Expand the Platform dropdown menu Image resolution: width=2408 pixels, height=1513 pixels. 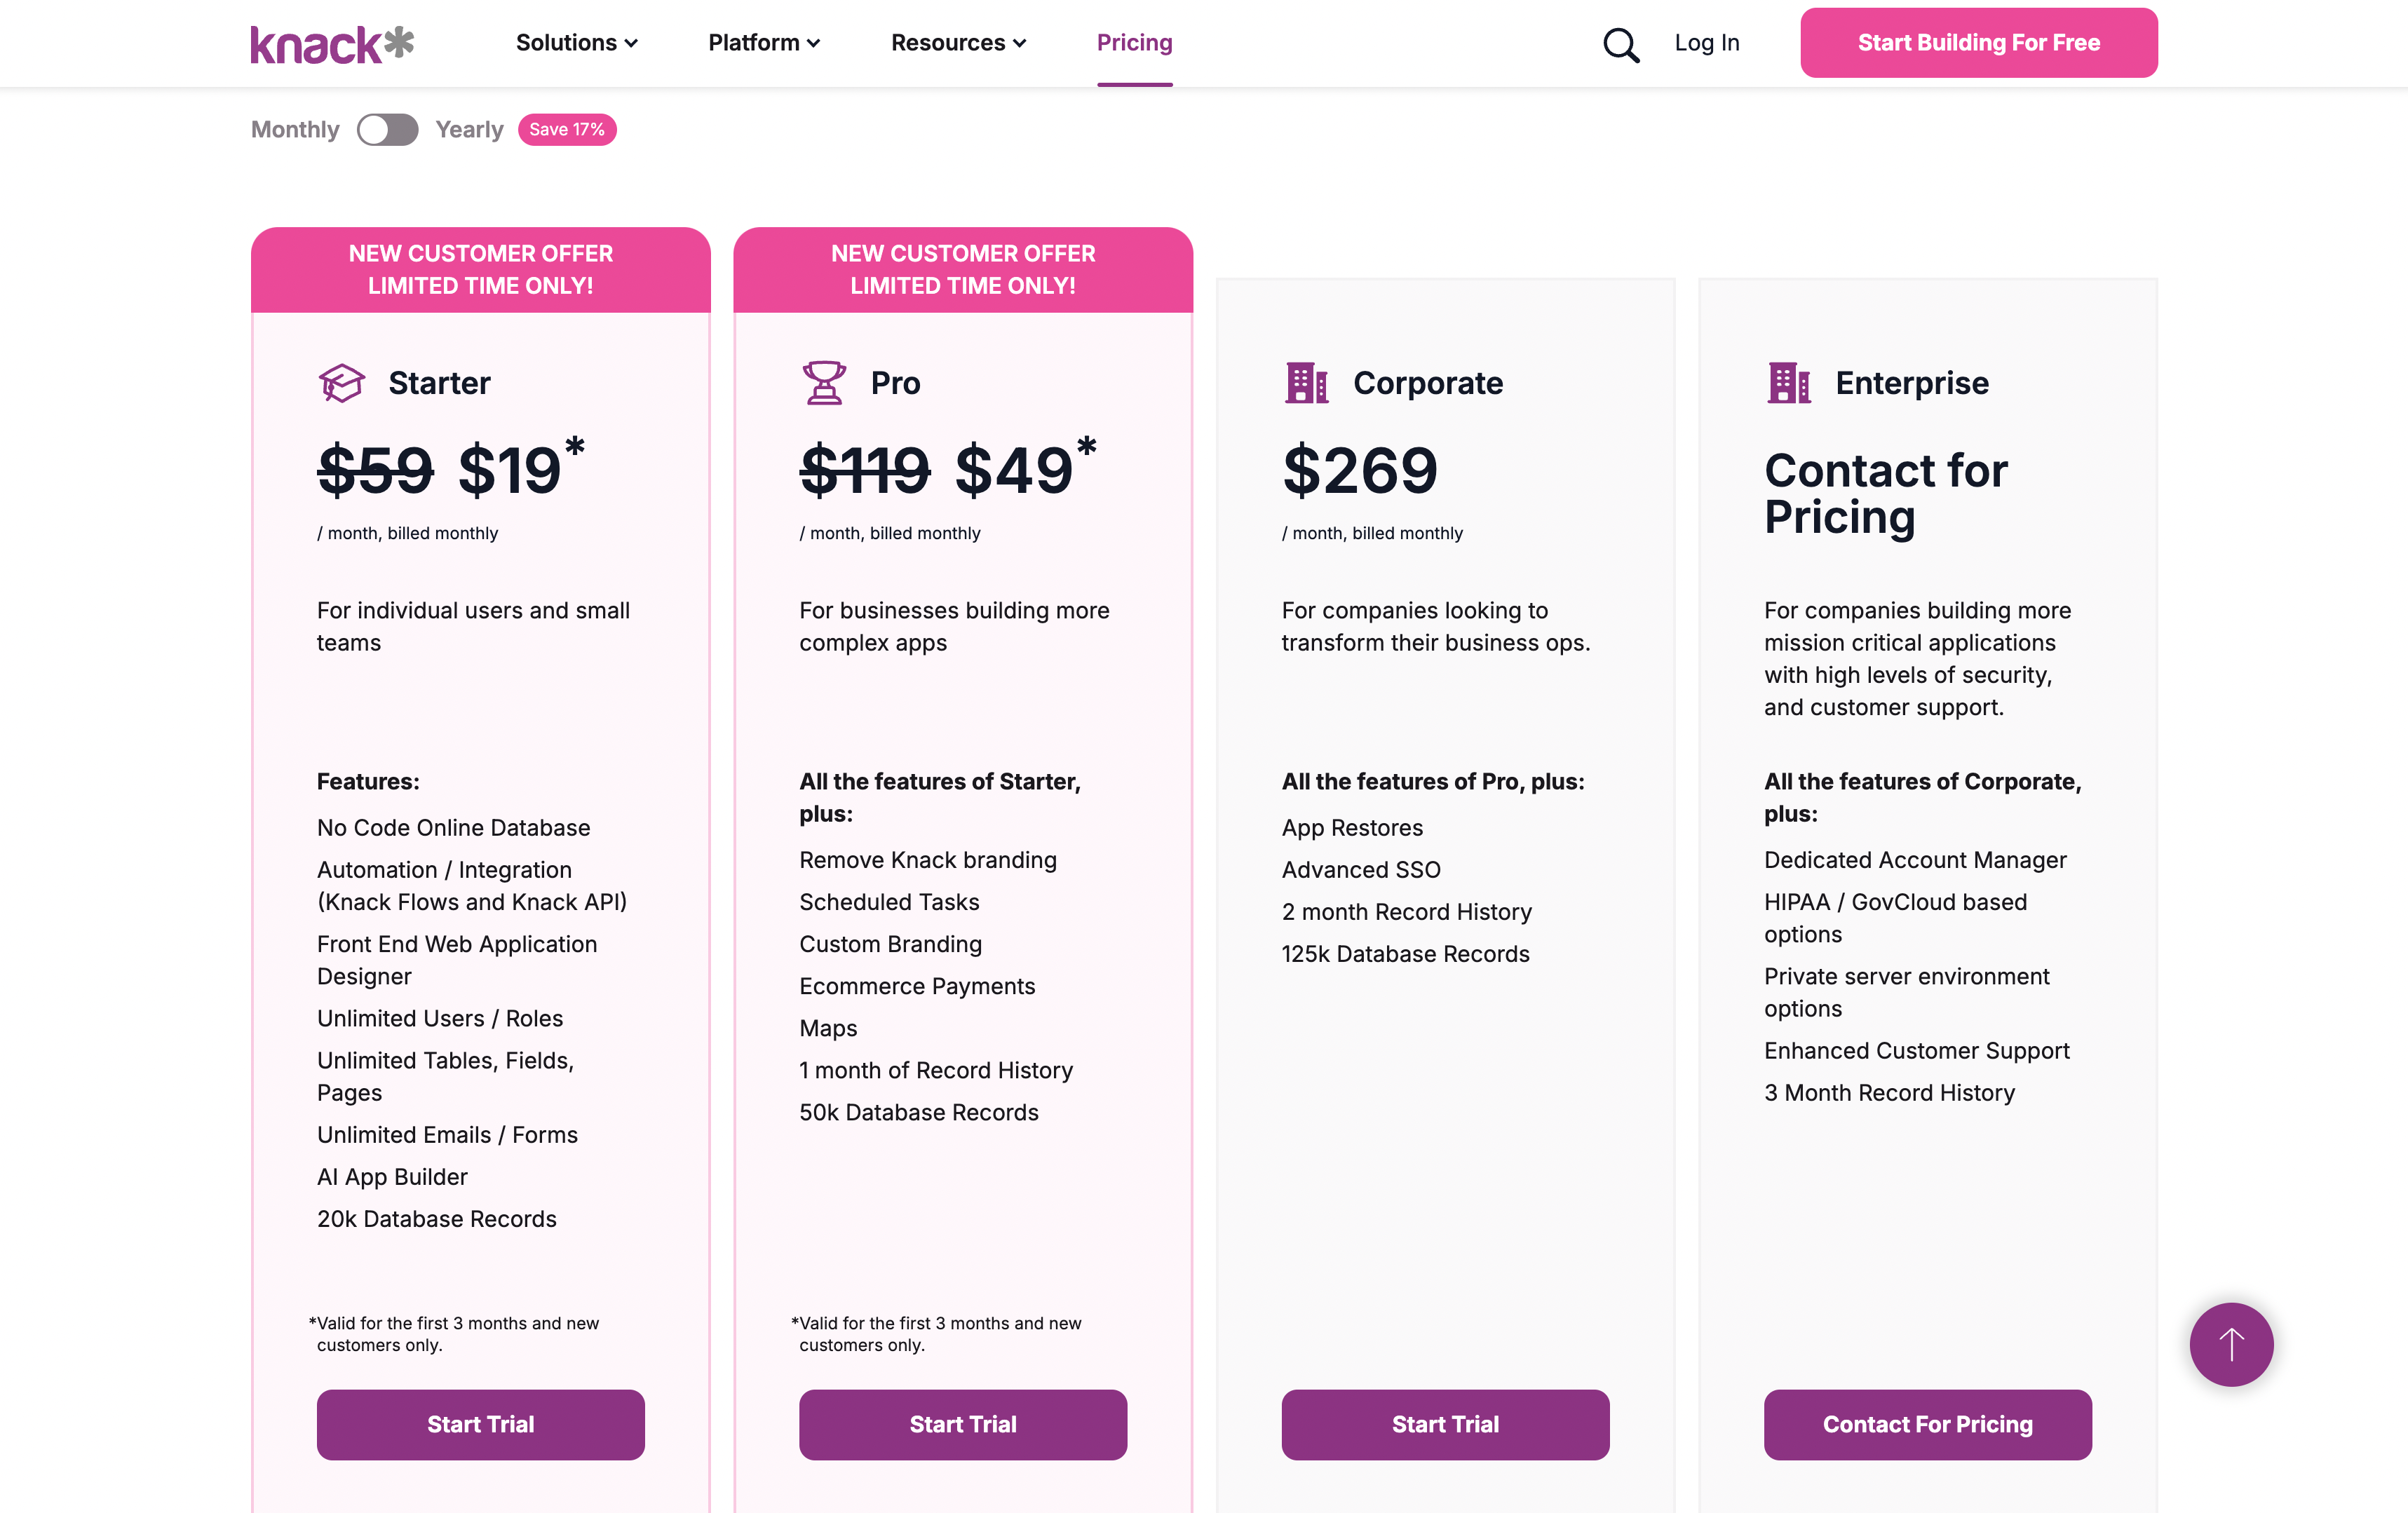pos(764,43)
